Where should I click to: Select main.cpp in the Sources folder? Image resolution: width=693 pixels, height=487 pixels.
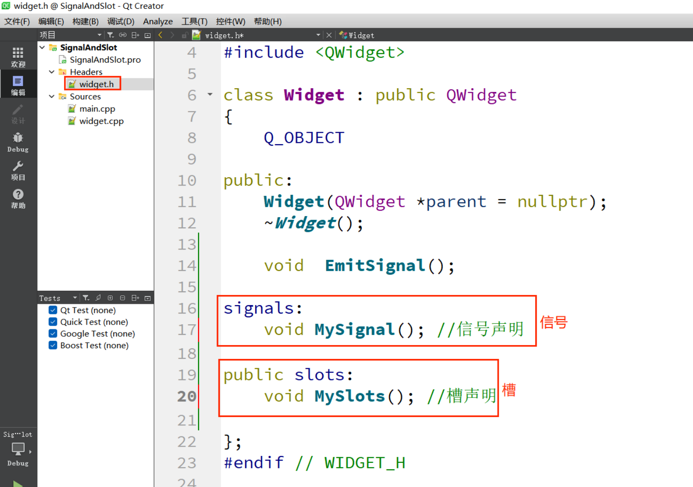97,109
